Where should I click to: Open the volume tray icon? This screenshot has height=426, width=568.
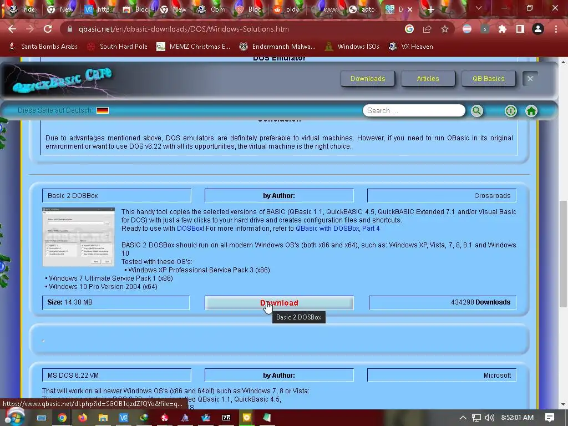click(x=490, y=418)
